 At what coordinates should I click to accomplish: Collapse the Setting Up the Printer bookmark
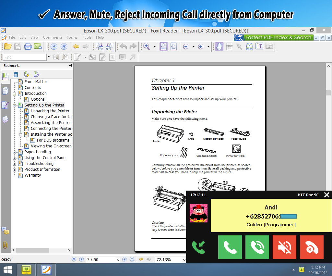pyautogui.click(x=14, y=105)
